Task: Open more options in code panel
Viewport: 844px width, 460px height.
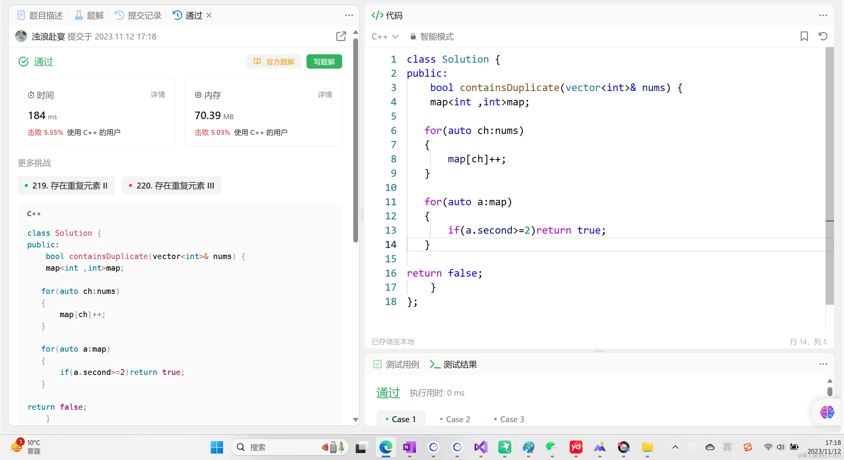Action: click(823, 15)
